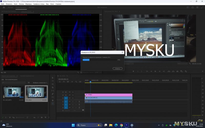Open the Маркеры menu
The height and width of the screenshot is (128, 205).
(28, 4)
